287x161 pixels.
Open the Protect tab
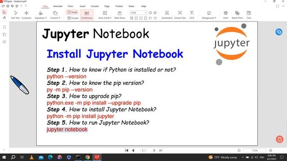pos(119,6)
